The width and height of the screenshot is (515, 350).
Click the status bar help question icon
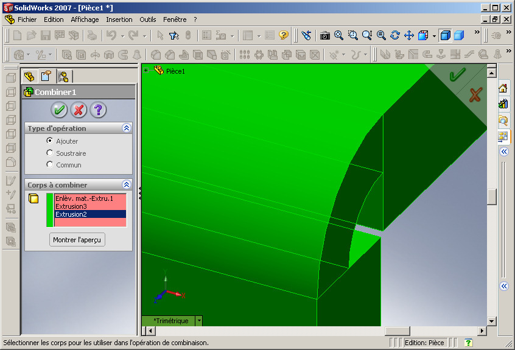tap(468, 343)
